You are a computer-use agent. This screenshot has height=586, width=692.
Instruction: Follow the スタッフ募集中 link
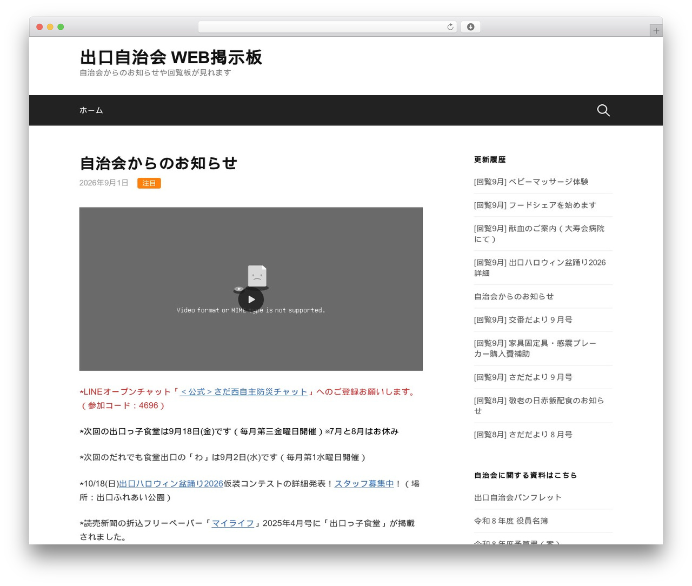[x=364, y=484]
